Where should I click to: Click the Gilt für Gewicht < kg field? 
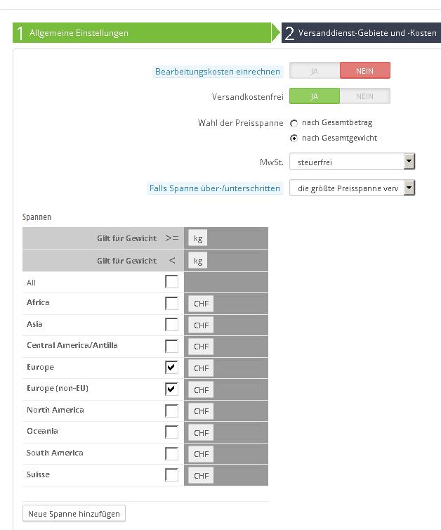pyautogui.click(x=235, y=261)
